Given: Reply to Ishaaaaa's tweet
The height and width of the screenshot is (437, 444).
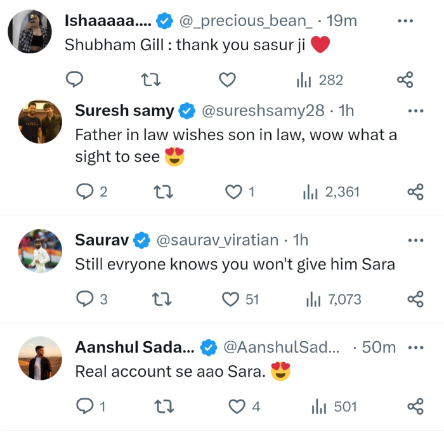Looking at the screenshot, I should click(75, 79).
